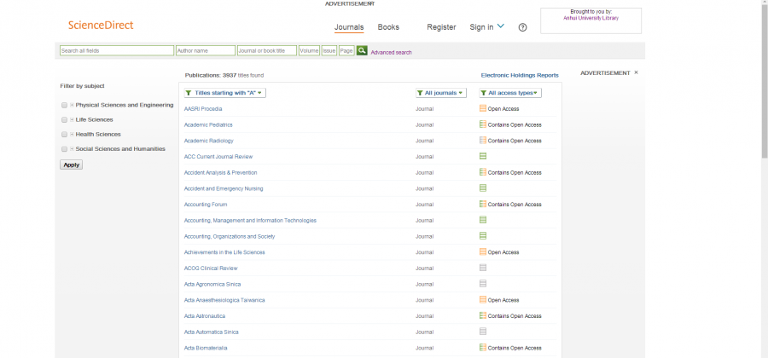Open the help question mark icon
The height and width of the screenshot is (358, 768).
(x=522, y=27)
